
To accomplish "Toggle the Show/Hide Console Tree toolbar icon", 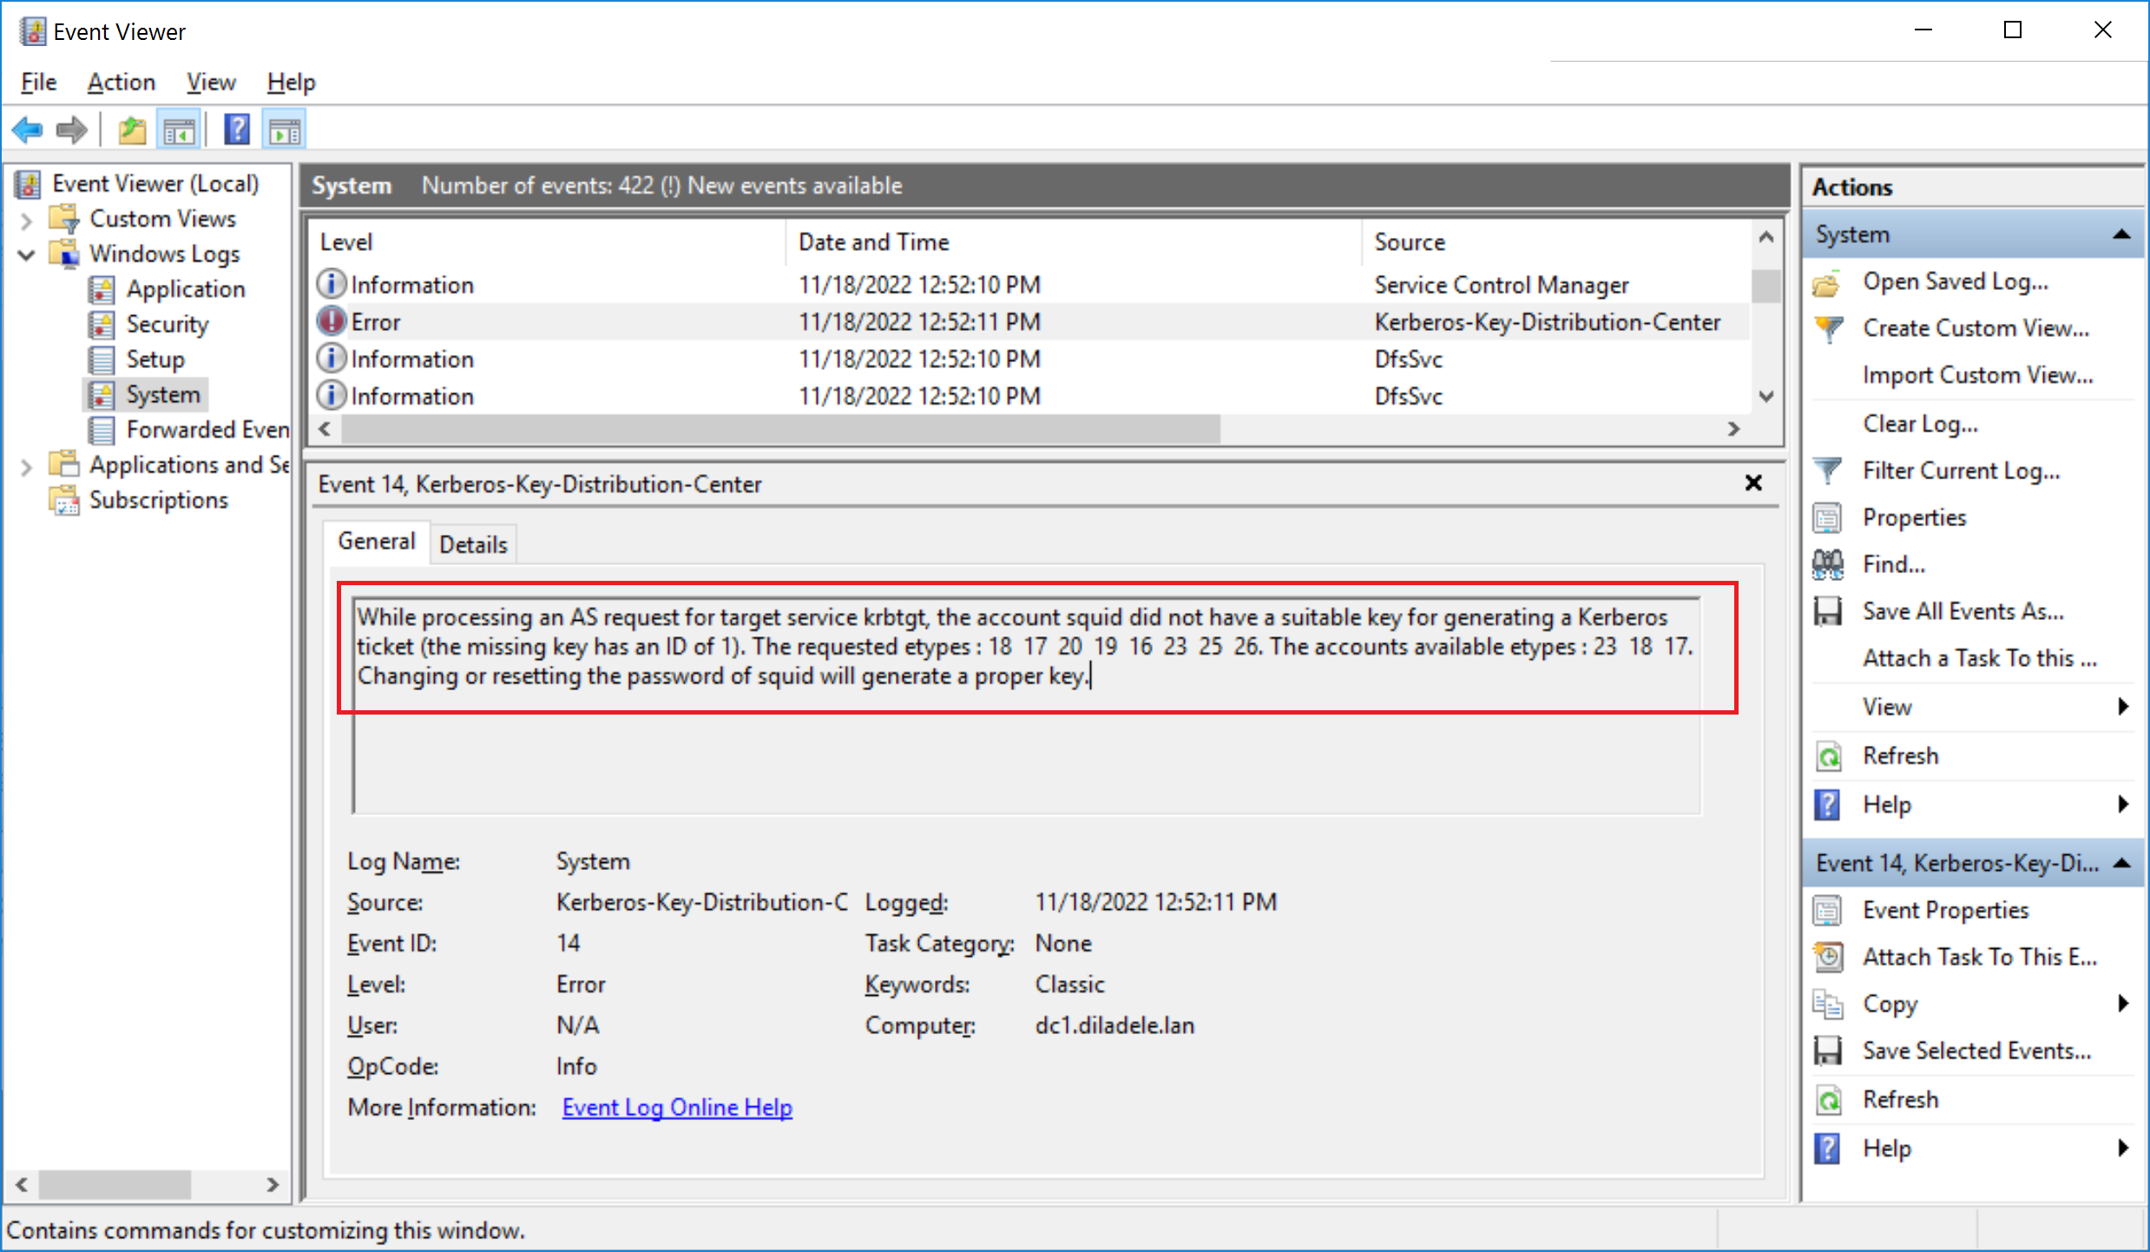I will pyautogui.click(x=179, y=131).
